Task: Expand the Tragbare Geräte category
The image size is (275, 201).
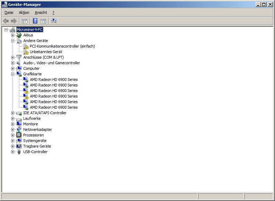Action: click(x=13, y=146)
